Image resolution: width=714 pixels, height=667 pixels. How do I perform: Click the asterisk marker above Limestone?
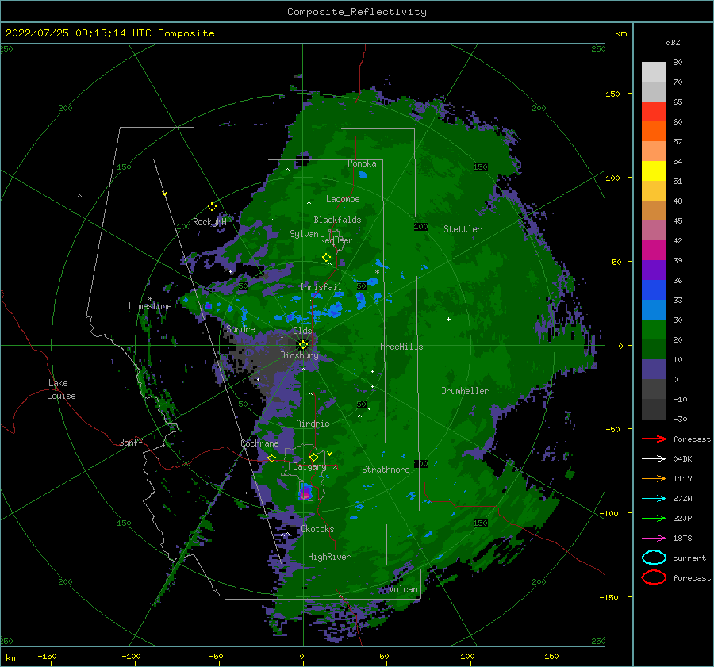coord(150,299)
